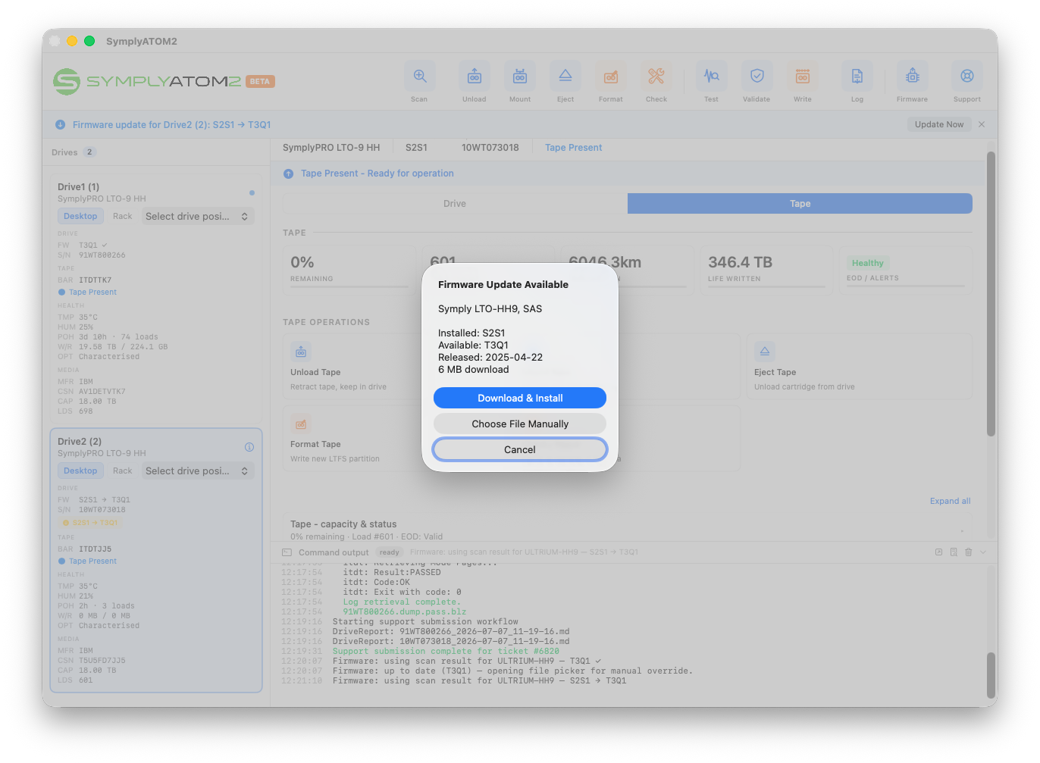Click the ready status badge

click(390, 552)
